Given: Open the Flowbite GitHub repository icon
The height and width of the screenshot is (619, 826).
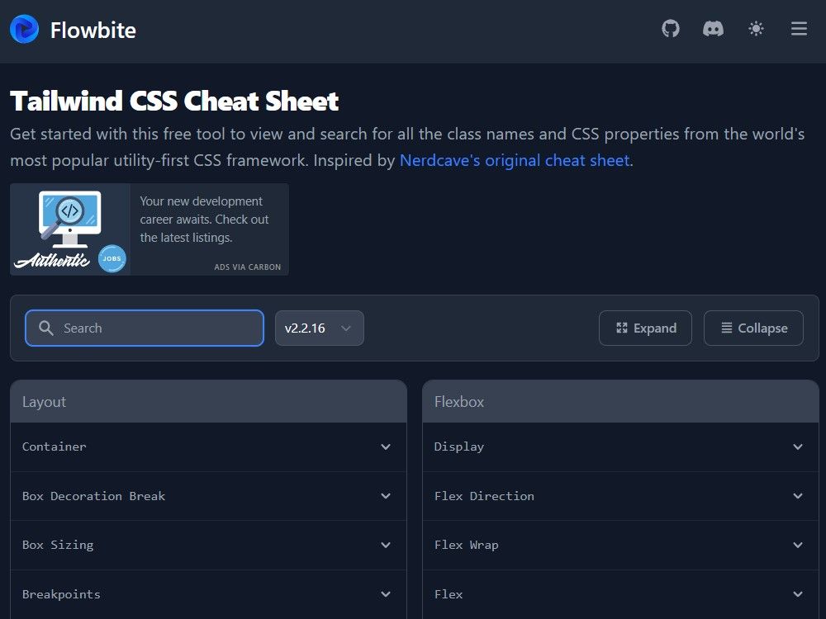Looking at the screenshot, I should [x=670, y=28].
